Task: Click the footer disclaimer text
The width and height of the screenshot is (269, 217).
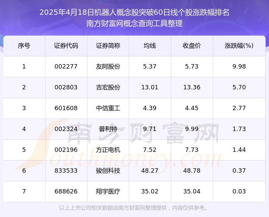Action: (x=133, y=208)
